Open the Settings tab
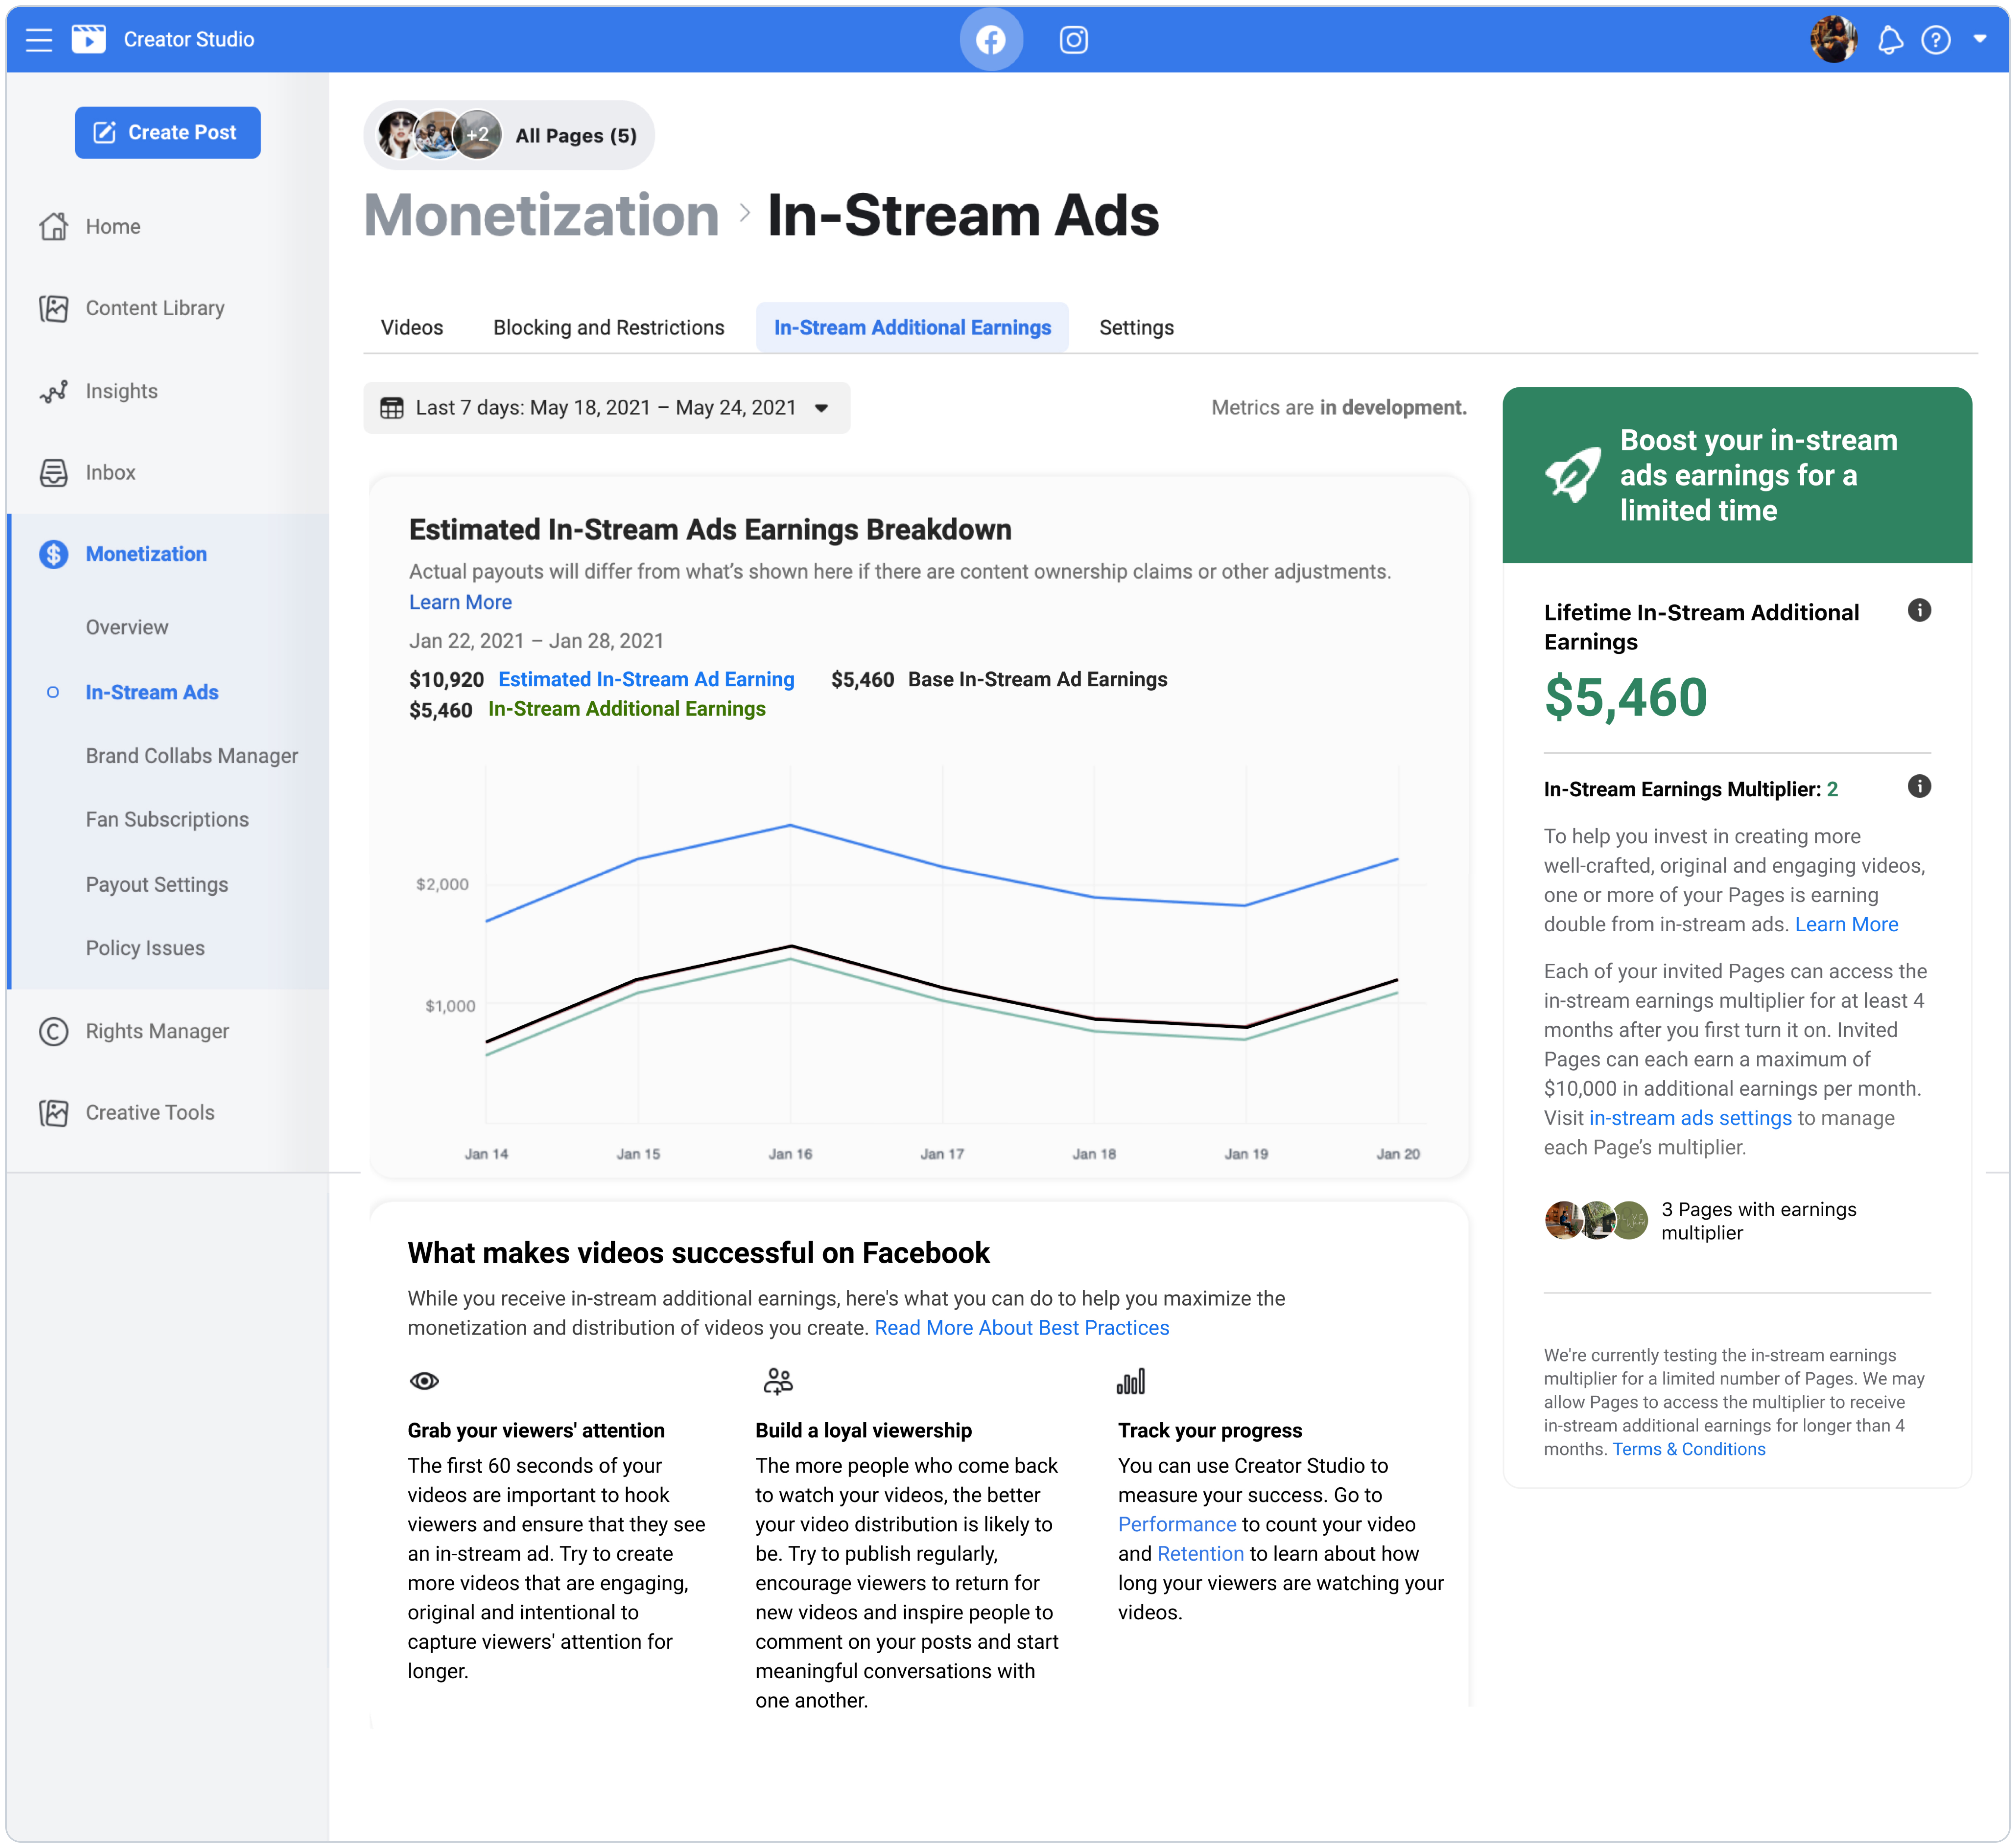This screenshot has height=1848, width=2016. coord(1136,327)
